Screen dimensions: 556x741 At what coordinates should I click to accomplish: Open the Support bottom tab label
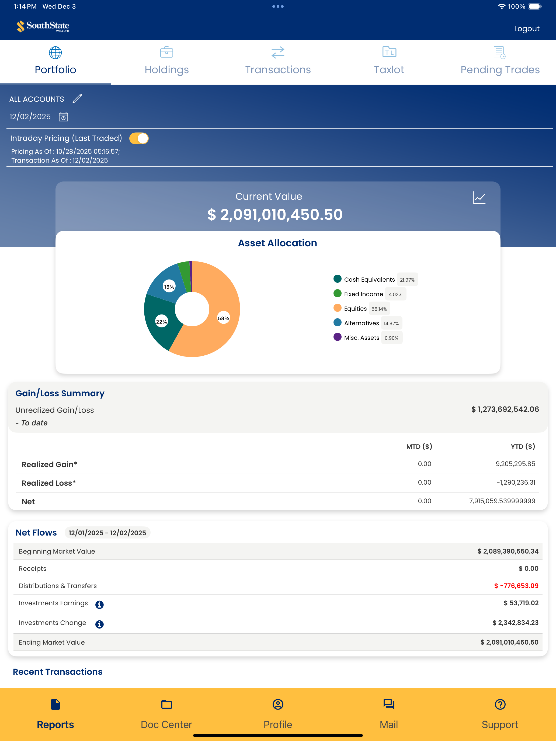coord(500,725)
